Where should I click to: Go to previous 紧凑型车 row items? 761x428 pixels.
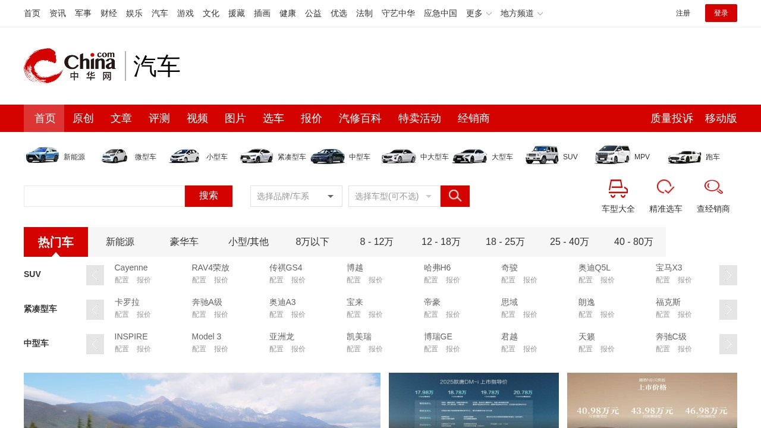point(95,310)
